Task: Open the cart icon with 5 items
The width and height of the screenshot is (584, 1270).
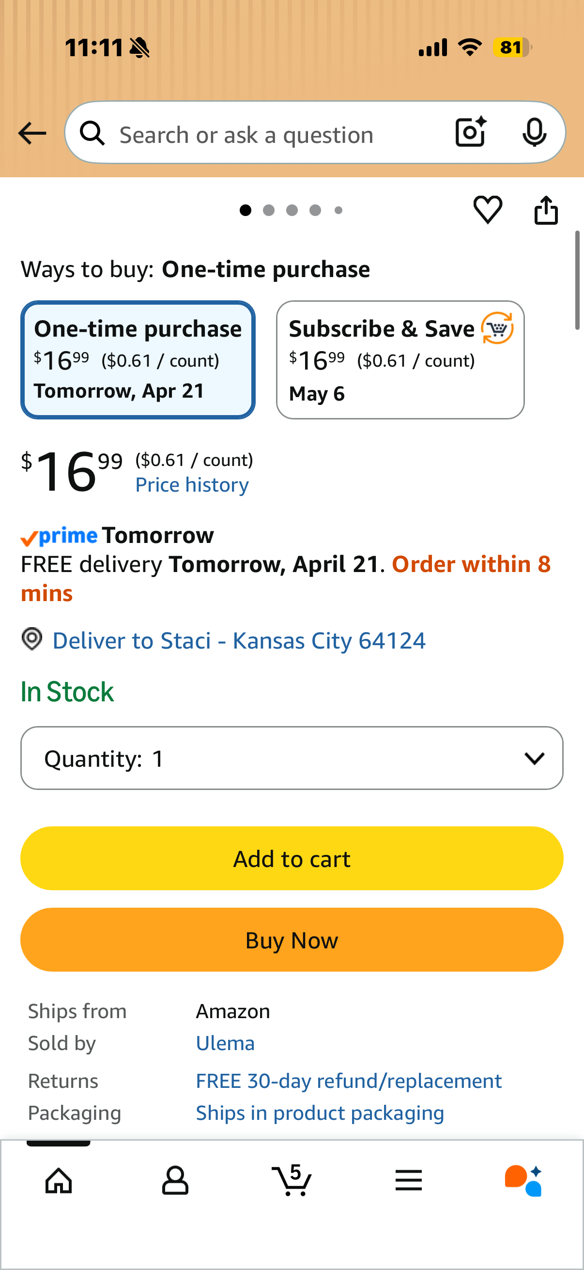Action: pyautogui.click(x=292, y=1180)
